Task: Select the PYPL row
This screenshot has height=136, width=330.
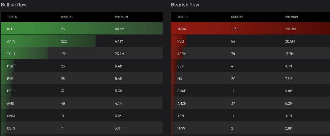Action: [11, 79]
